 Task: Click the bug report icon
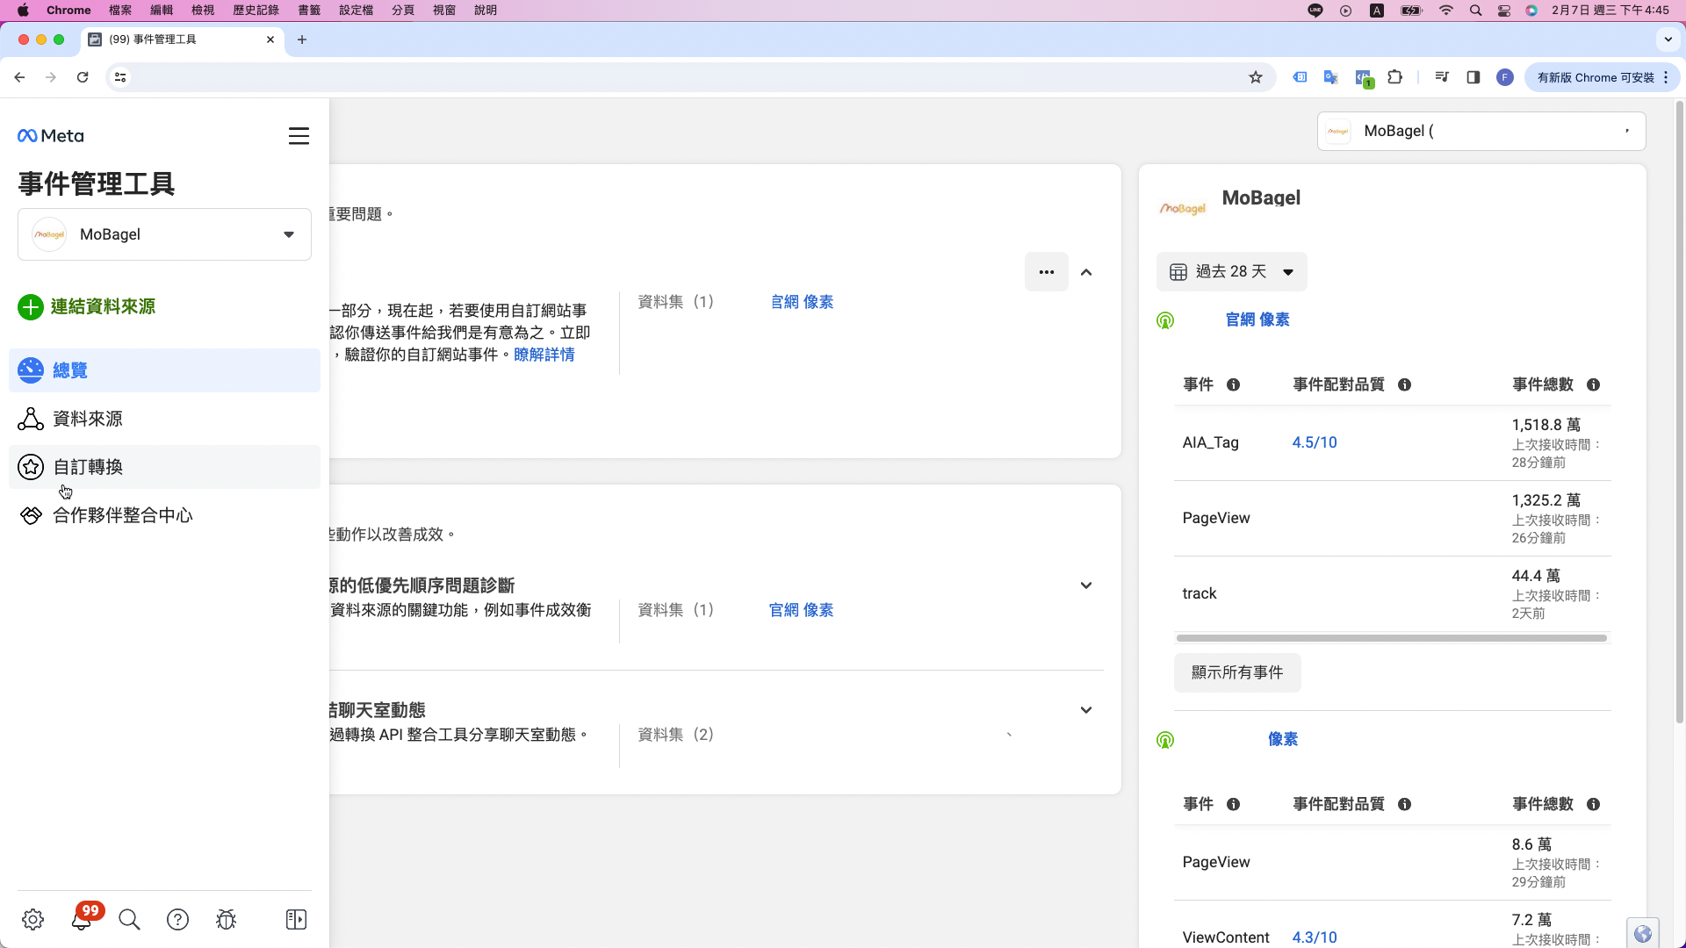coord(226,919)
